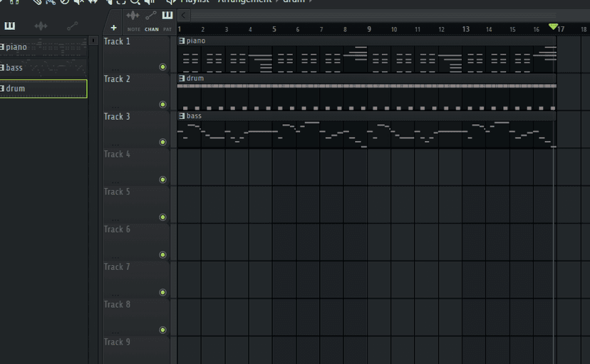
Task: Open the bass clip menu on Track 3
Action: click(182, 116)
